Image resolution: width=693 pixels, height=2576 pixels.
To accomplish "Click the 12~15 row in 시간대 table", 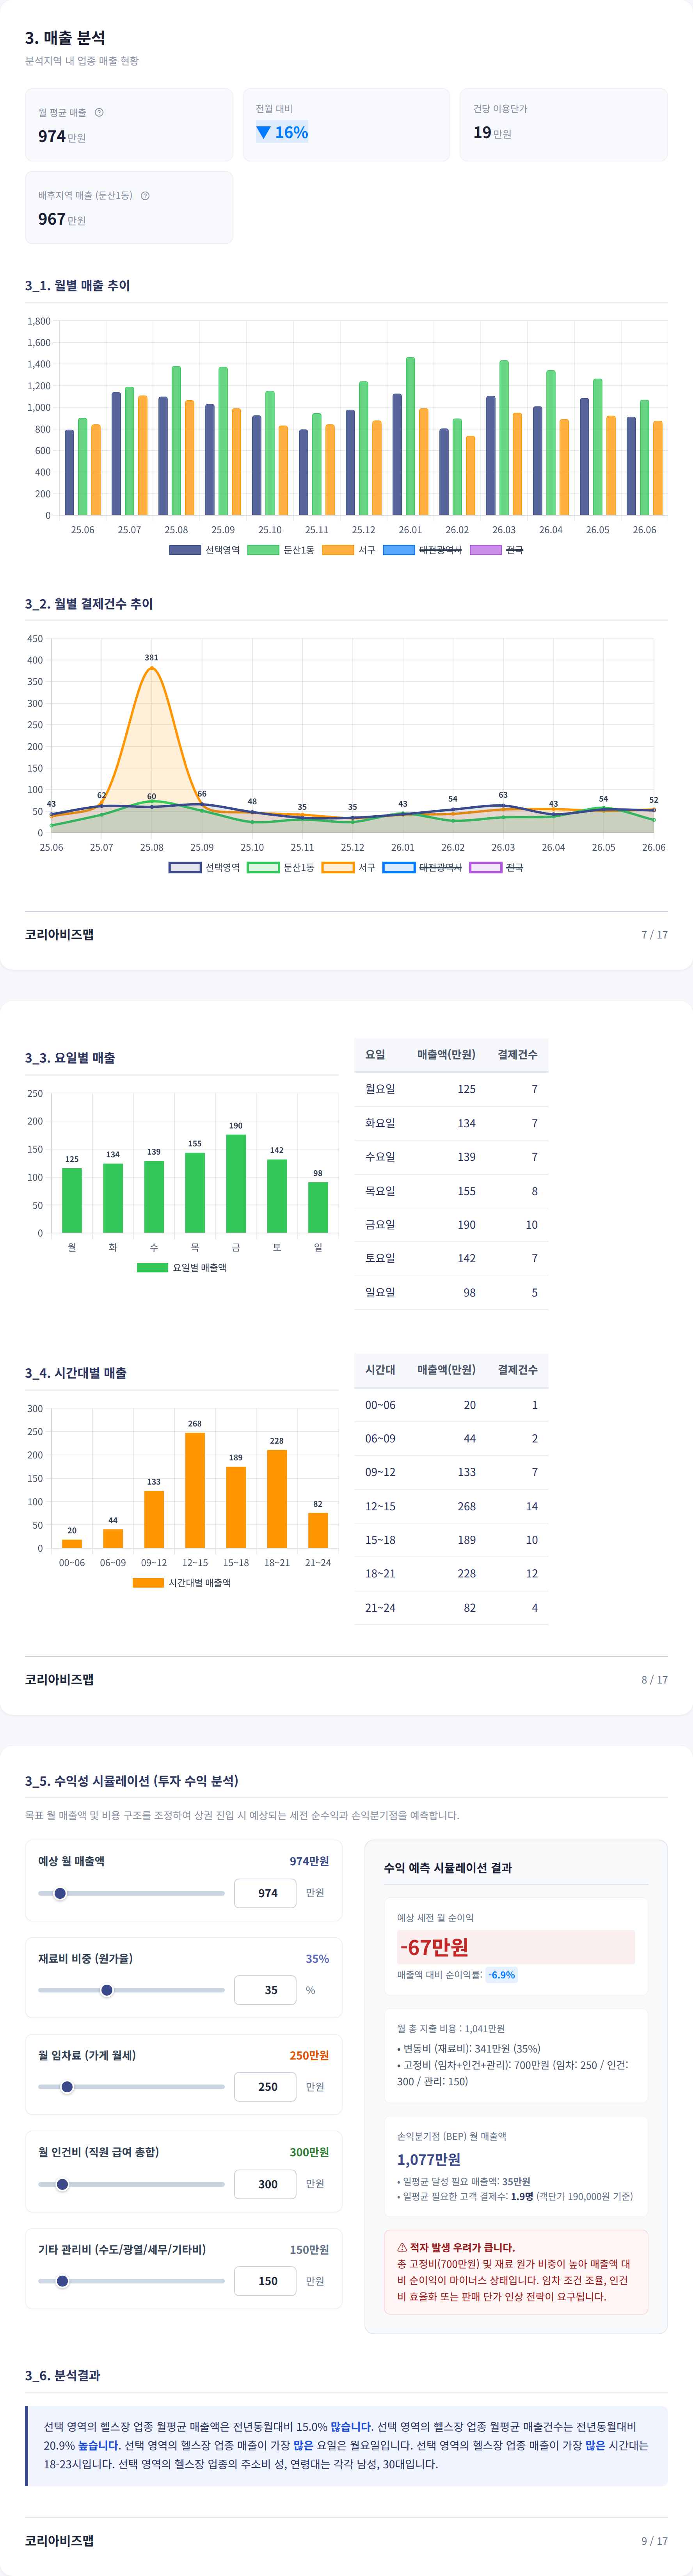I will coord(451,1506).
